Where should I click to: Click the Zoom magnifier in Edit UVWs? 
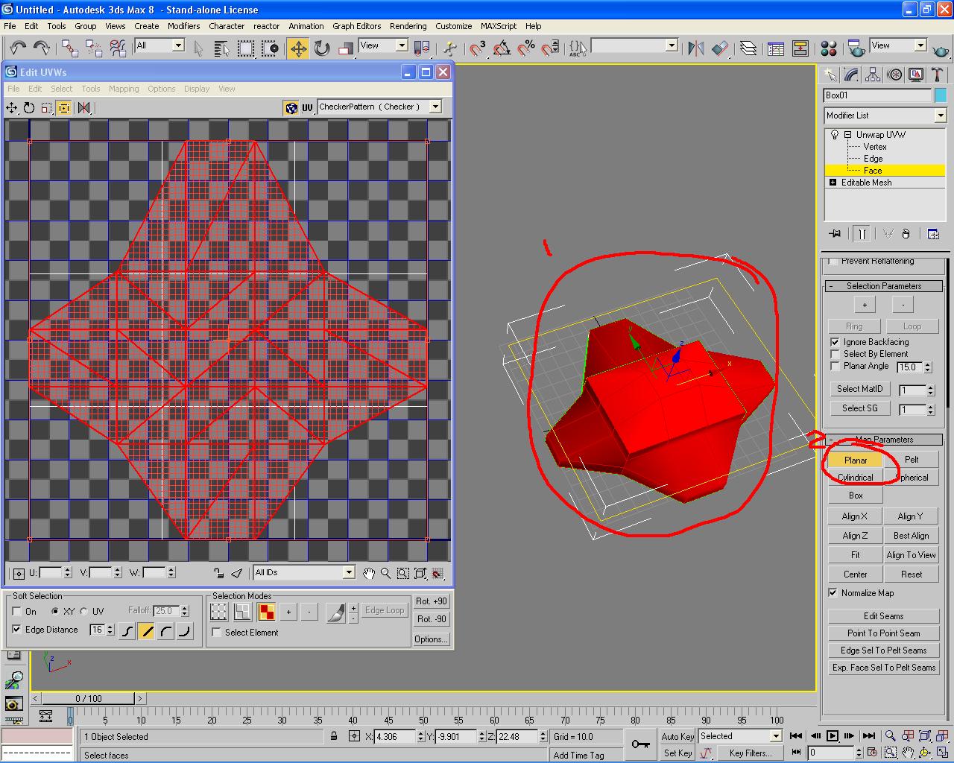pos(385,573)
